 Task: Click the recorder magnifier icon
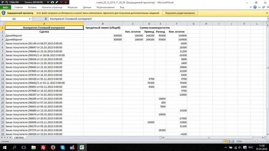coord(7,3)
